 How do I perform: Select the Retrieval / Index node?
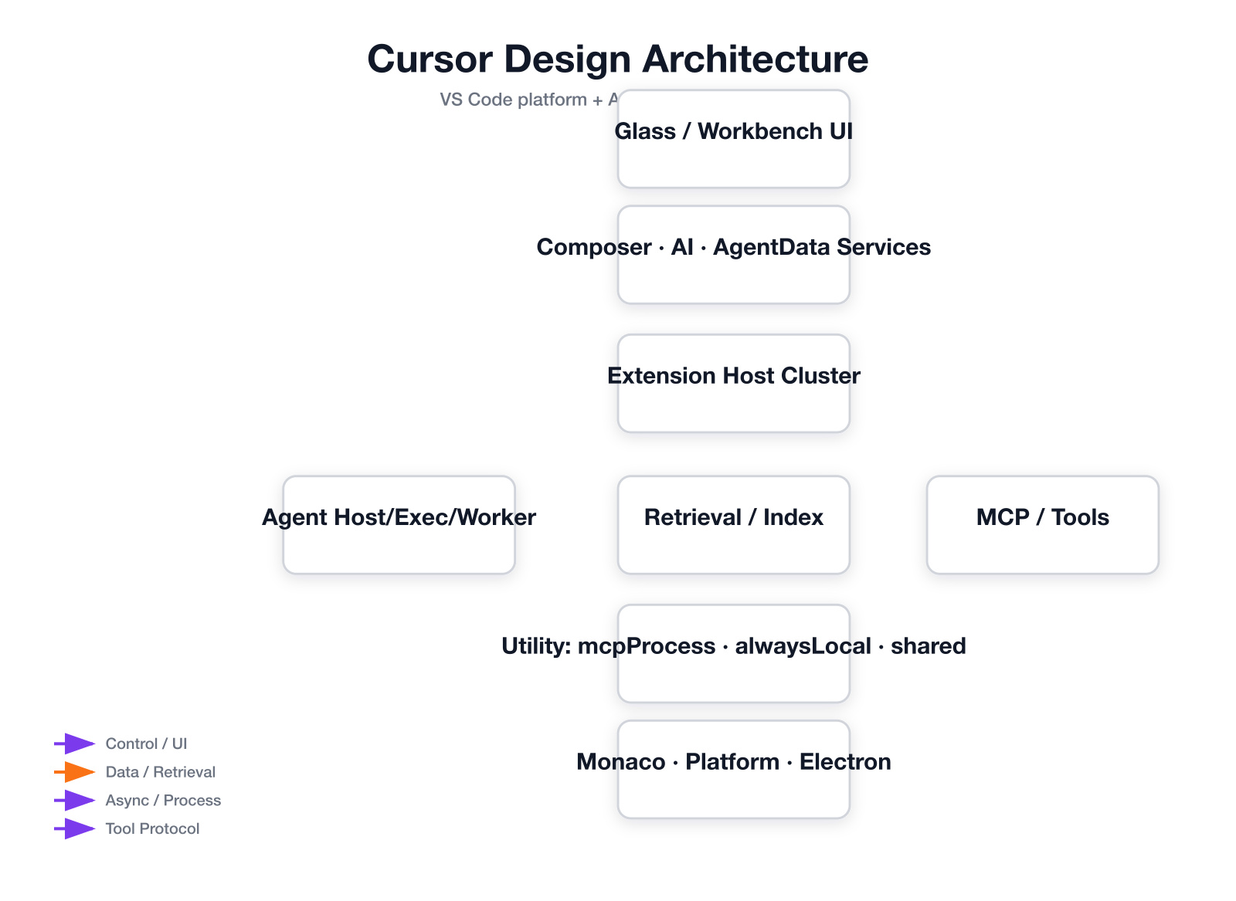(x=734, y=525)
